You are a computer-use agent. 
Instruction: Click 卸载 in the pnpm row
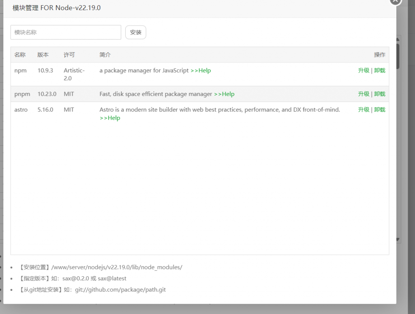(x=380, y=94)
